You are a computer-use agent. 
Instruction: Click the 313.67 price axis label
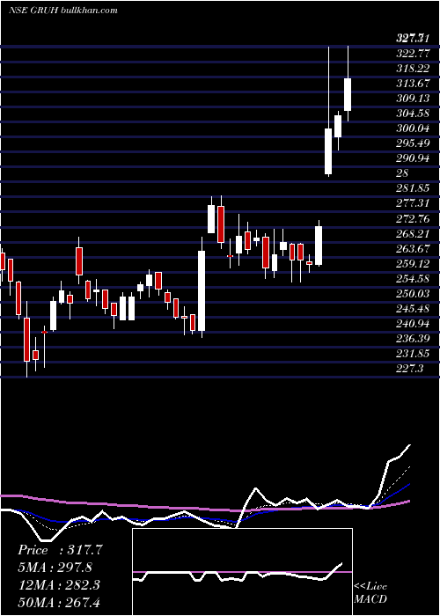coord(413,84)
